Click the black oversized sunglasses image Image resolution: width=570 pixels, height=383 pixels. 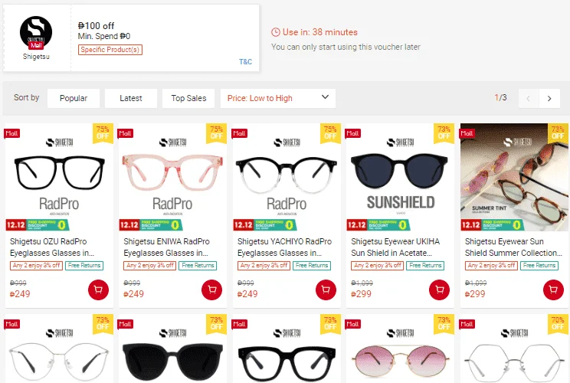(172, 349)
